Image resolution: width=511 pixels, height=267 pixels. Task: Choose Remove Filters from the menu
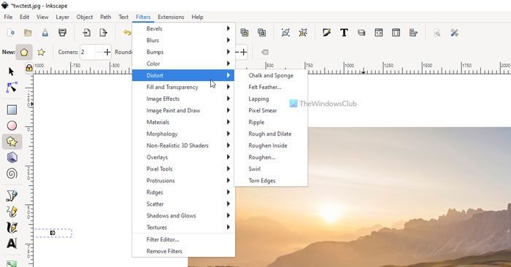coord(183,252)
